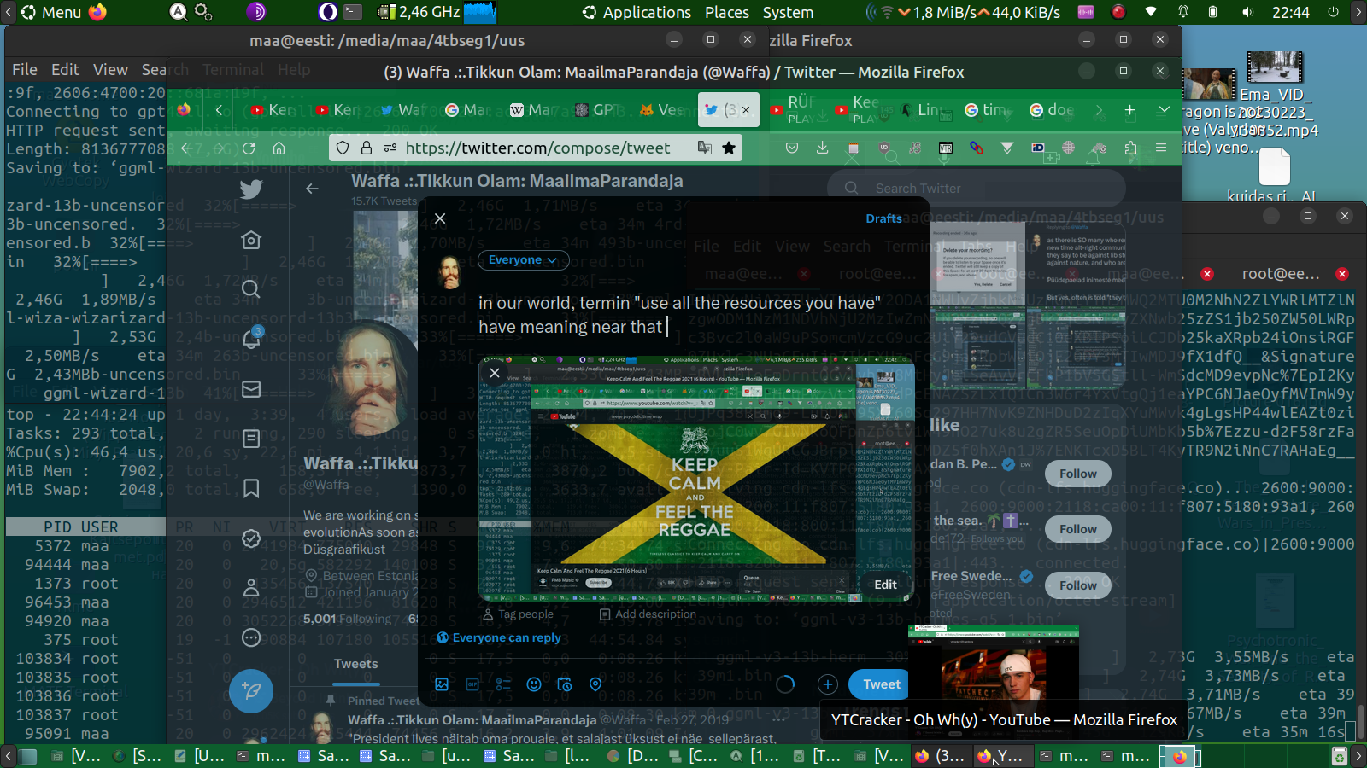The width and height of the screenshot is (1367, 768).
Task: Open the Tweets tab on the profile
Action: 355,664
